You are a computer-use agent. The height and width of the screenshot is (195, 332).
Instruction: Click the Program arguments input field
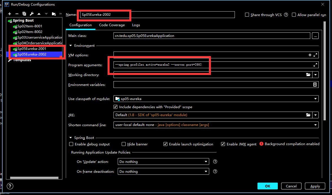(216, 65)
